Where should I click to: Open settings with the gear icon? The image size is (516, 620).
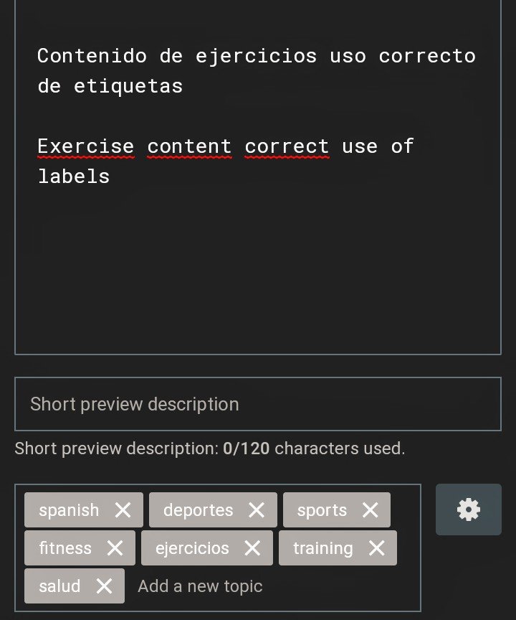[469, 509]
